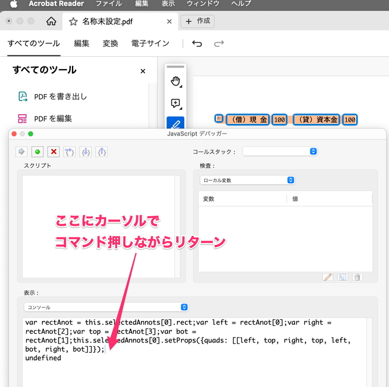
Task: Click the new watch icon beside pencil
Action: [x=343, y=277]
